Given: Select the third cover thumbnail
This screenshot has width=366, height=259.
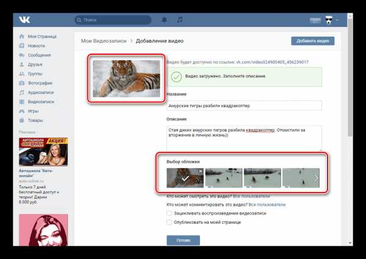Looking at the screenshot, I should [x=262, y=178].
